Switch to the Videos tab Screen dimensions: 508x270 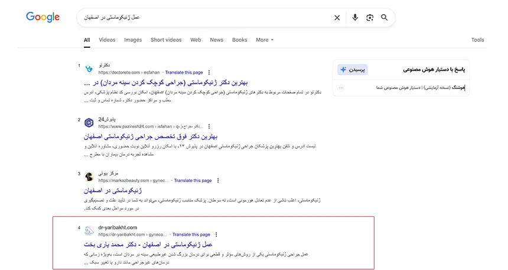click(107, 40)
